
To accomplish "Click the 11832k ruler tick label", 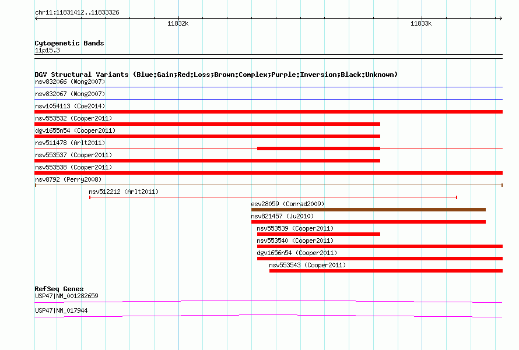I will [x=178, y=23].
